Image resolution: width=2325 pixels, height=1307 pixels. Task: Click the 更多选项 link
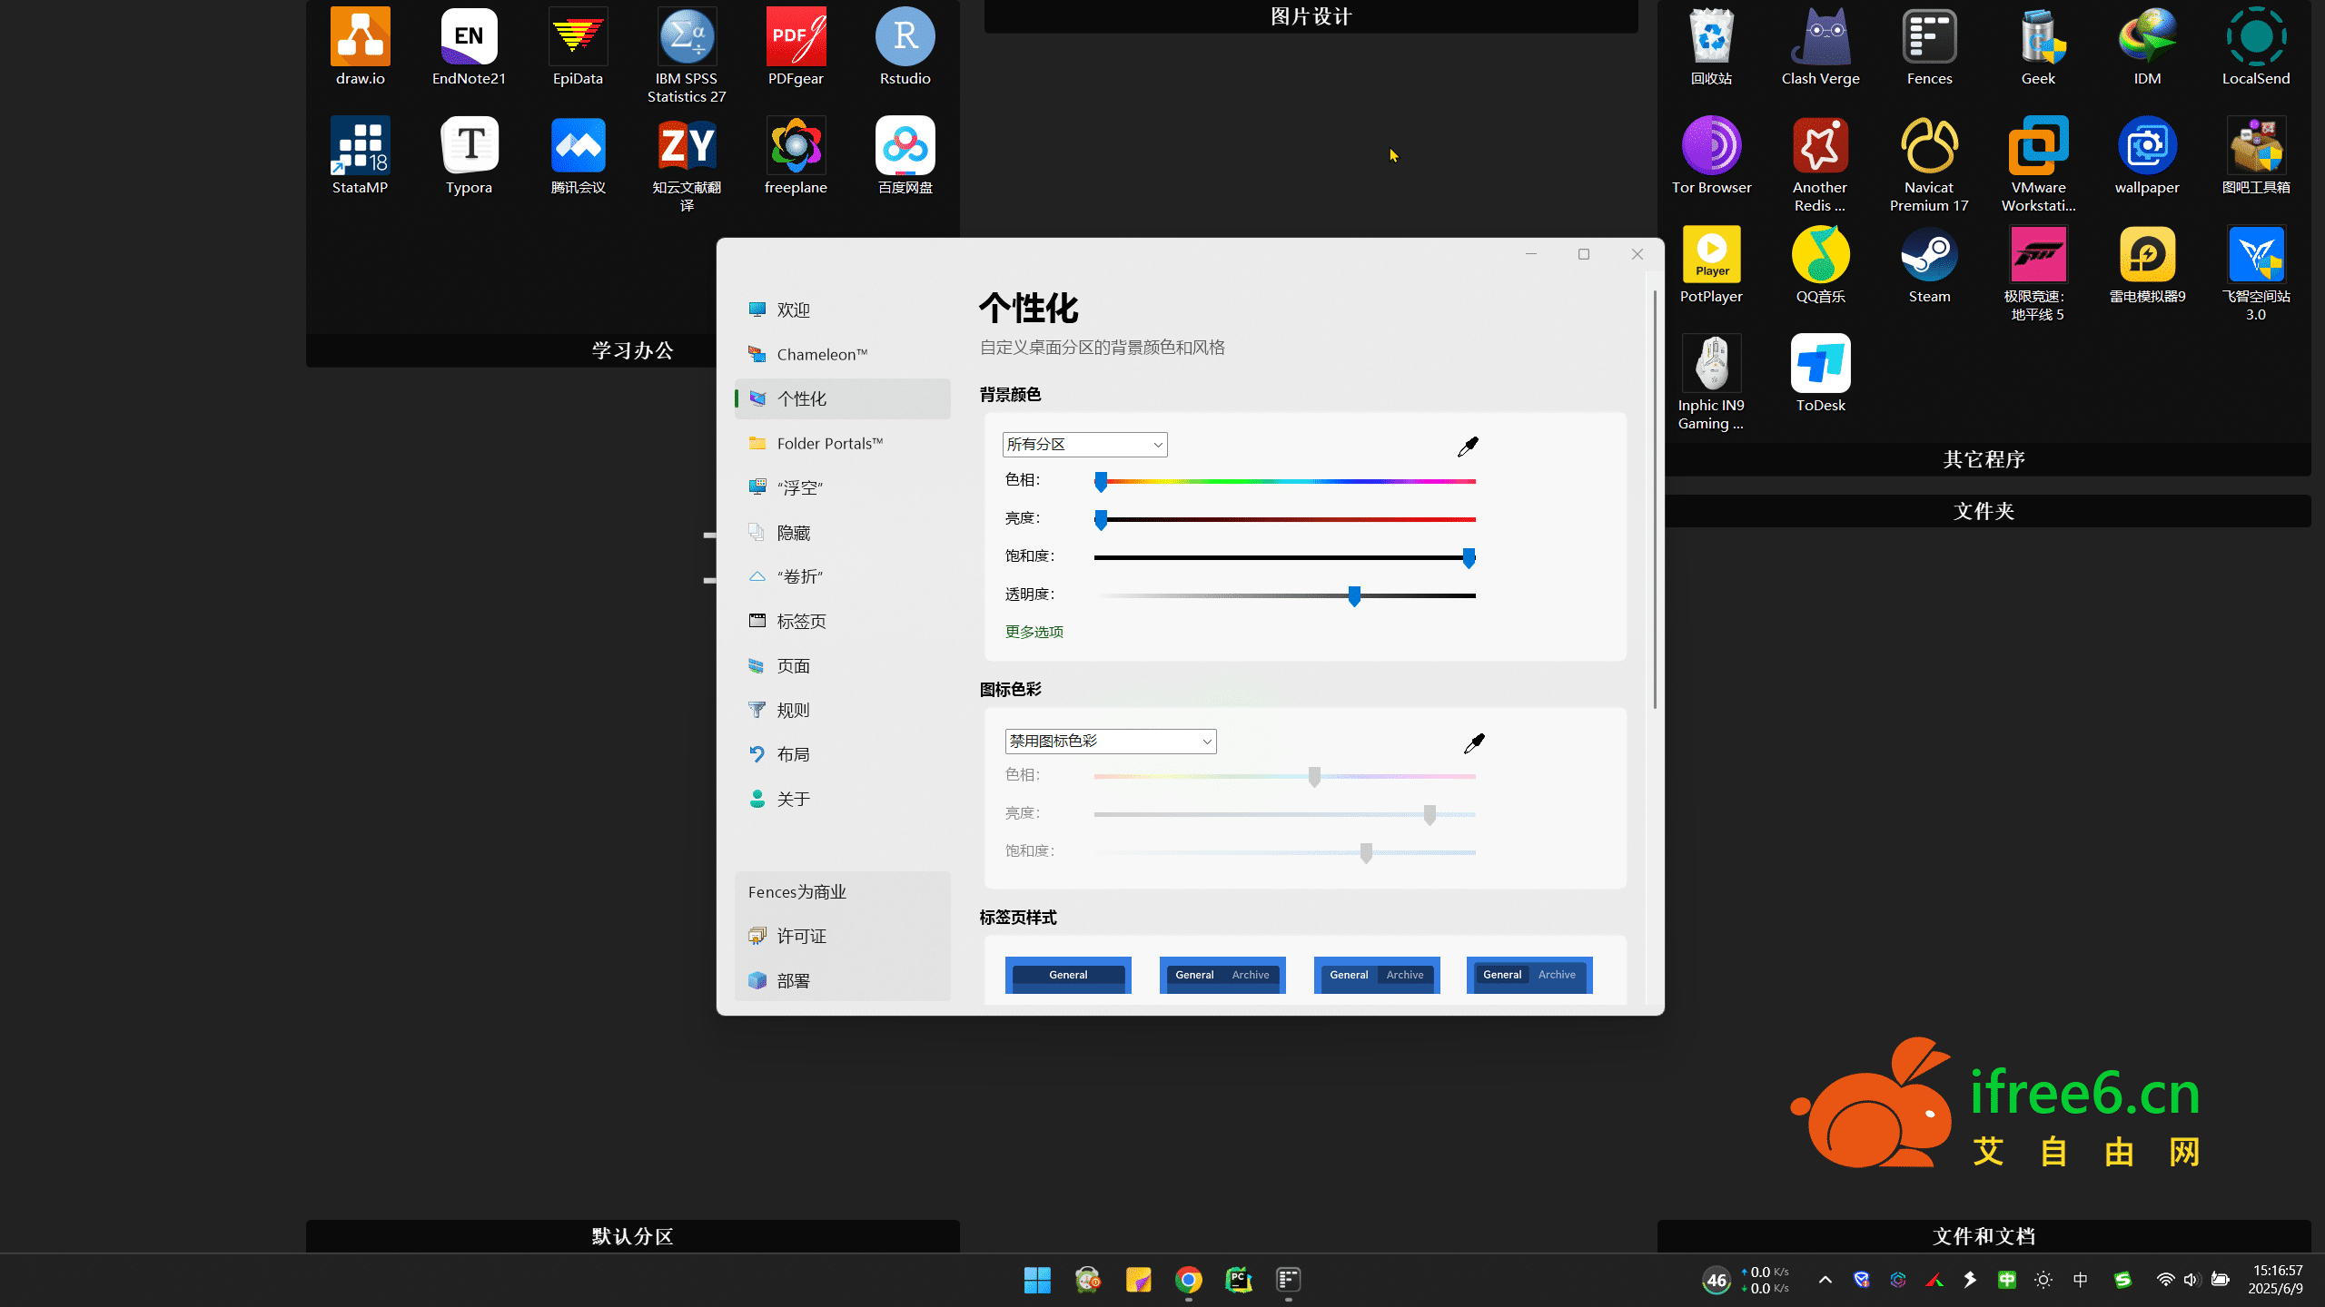tap(1034, 632)
